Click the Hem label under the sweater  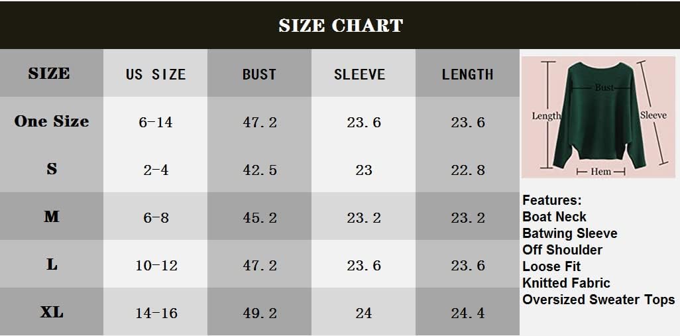601,172
